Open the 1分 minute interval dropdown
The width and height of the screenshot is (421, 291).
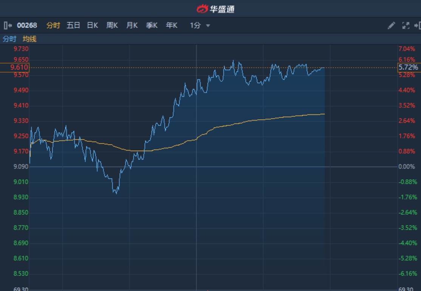(195, 25)
